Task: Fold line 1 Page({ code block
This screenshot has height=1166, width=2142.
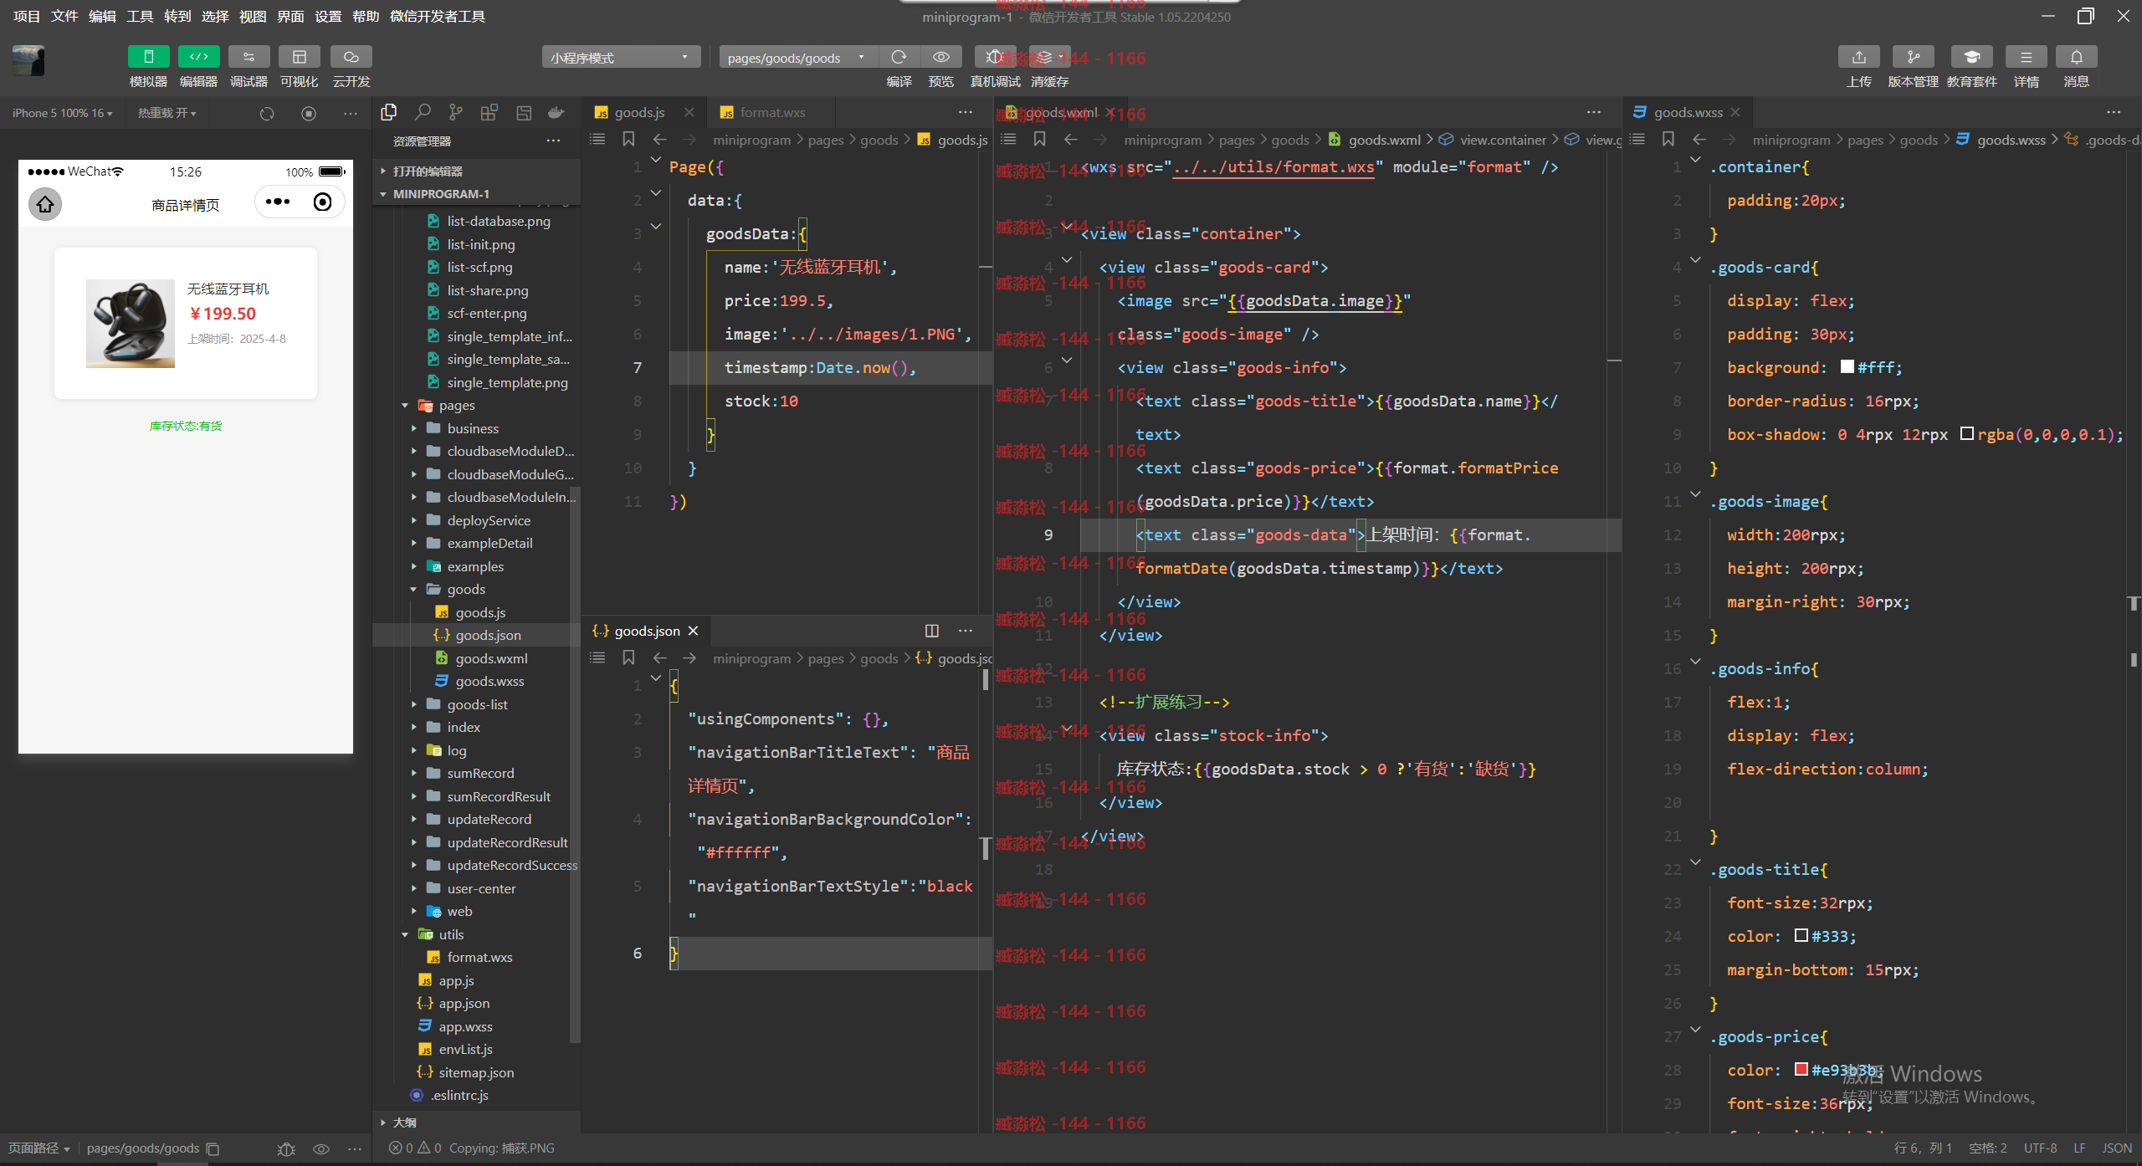Action: (656, 161)
